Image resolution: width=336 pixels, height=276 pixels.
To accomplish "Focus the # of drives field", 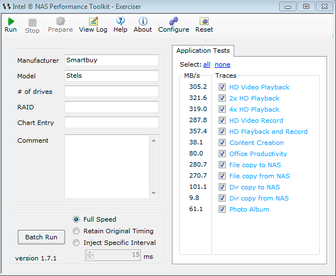I will [112, 92].
